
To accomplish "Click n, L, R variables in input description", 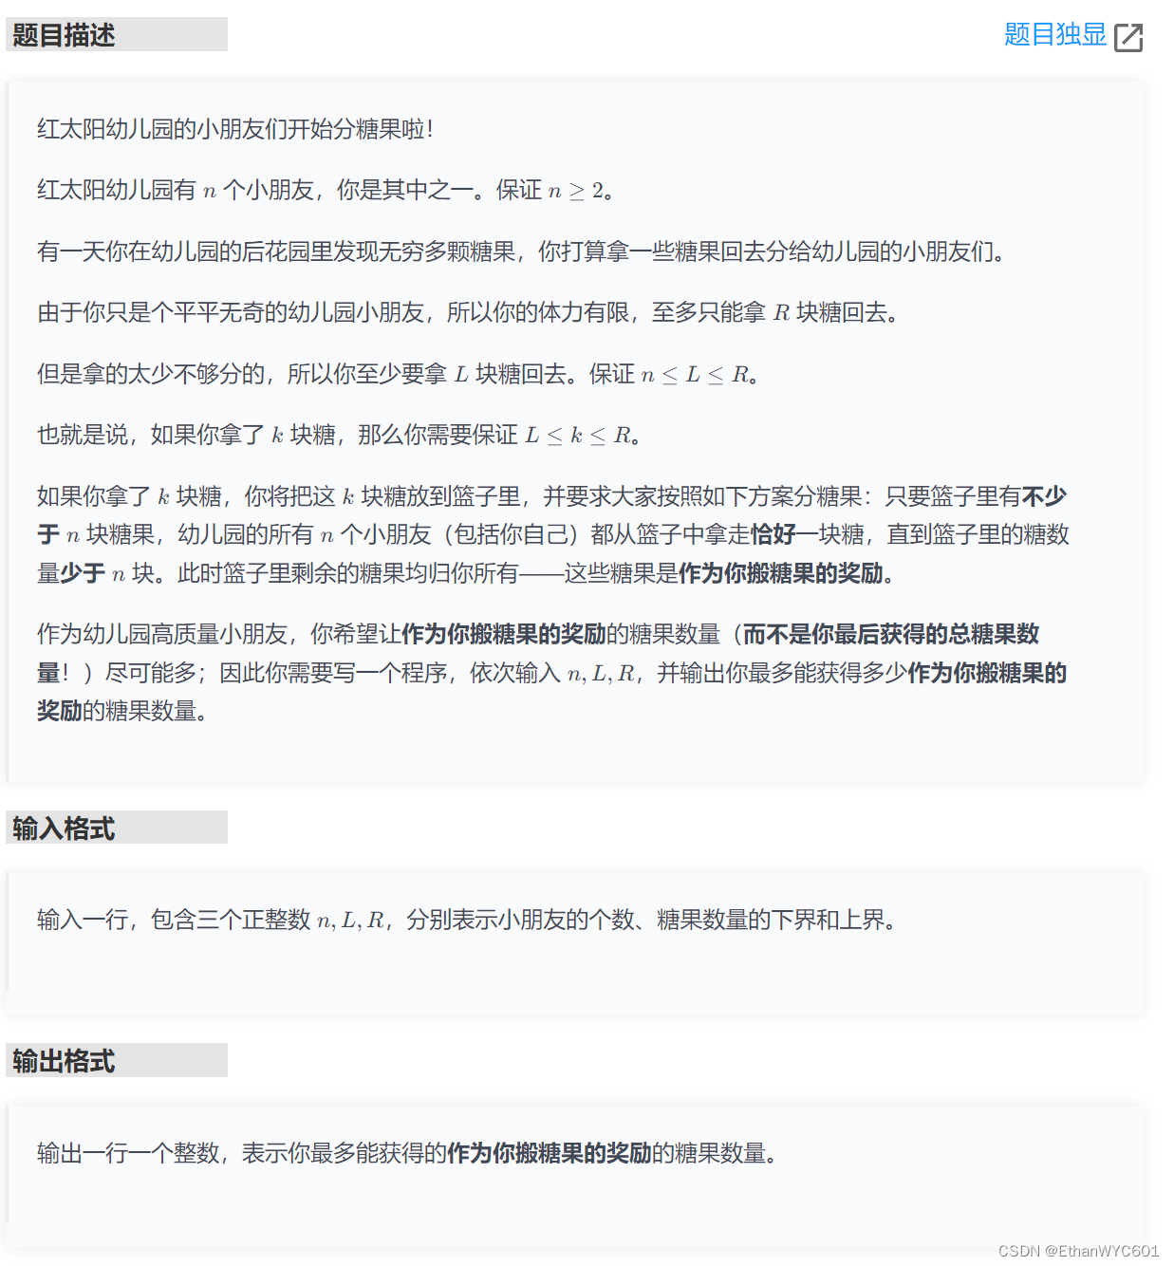I will 350,921.
